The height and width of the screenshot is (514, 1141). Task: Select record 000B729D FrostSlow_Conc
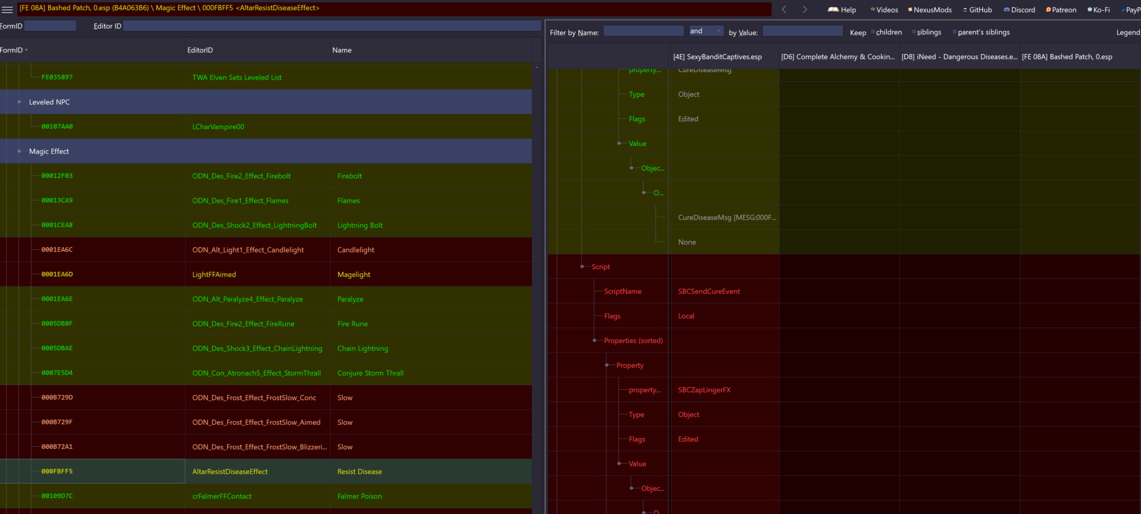click(266, 398)
